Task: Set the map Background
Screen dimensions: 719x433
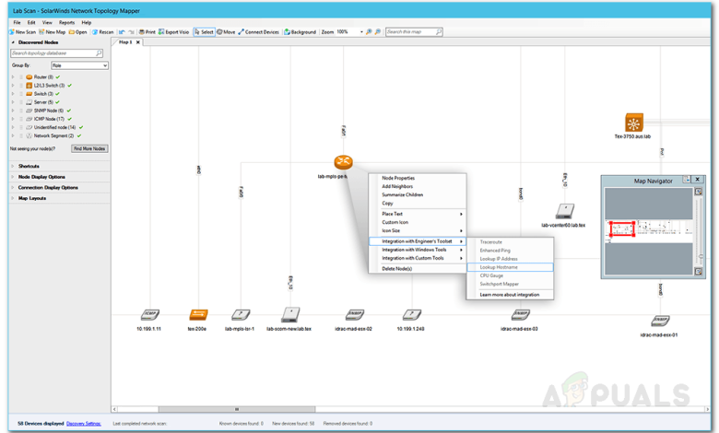Action: pos(301,32)
